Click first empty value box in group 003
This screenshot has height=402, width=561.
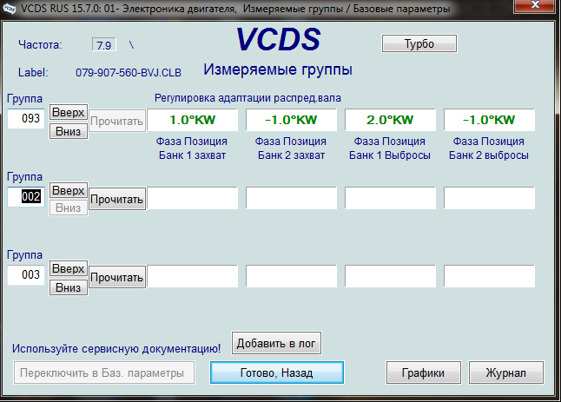[193, 276]
